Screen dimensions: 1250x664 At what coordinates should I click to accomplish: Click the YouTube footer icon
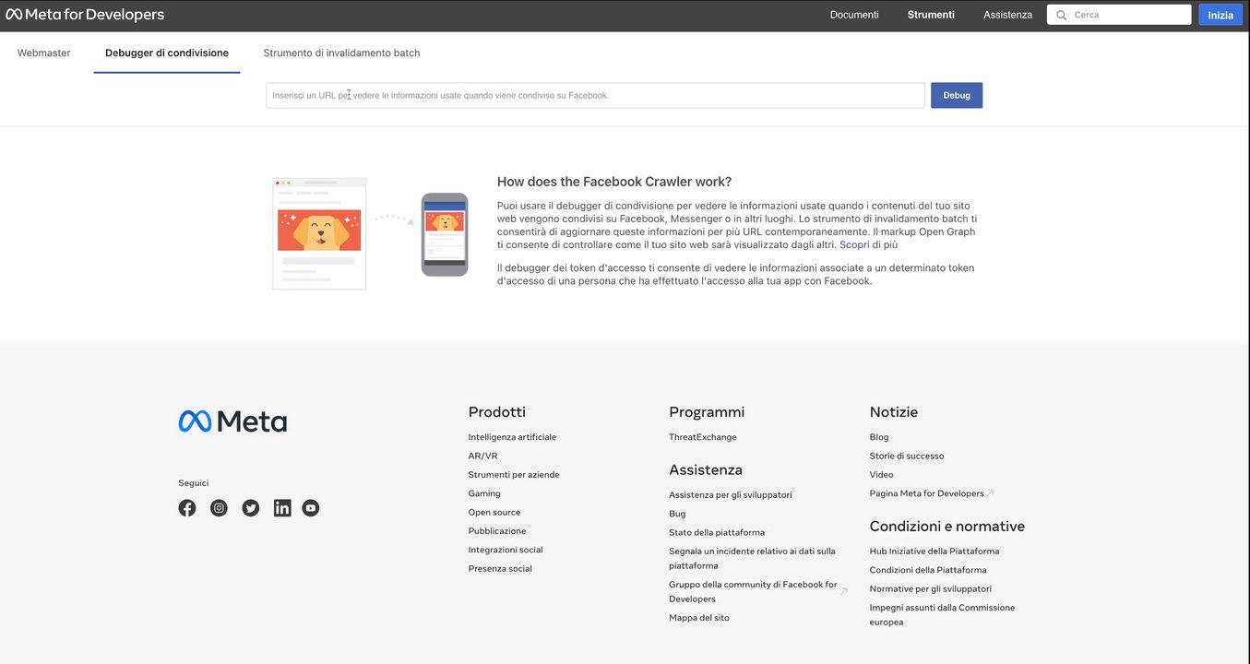311,508
